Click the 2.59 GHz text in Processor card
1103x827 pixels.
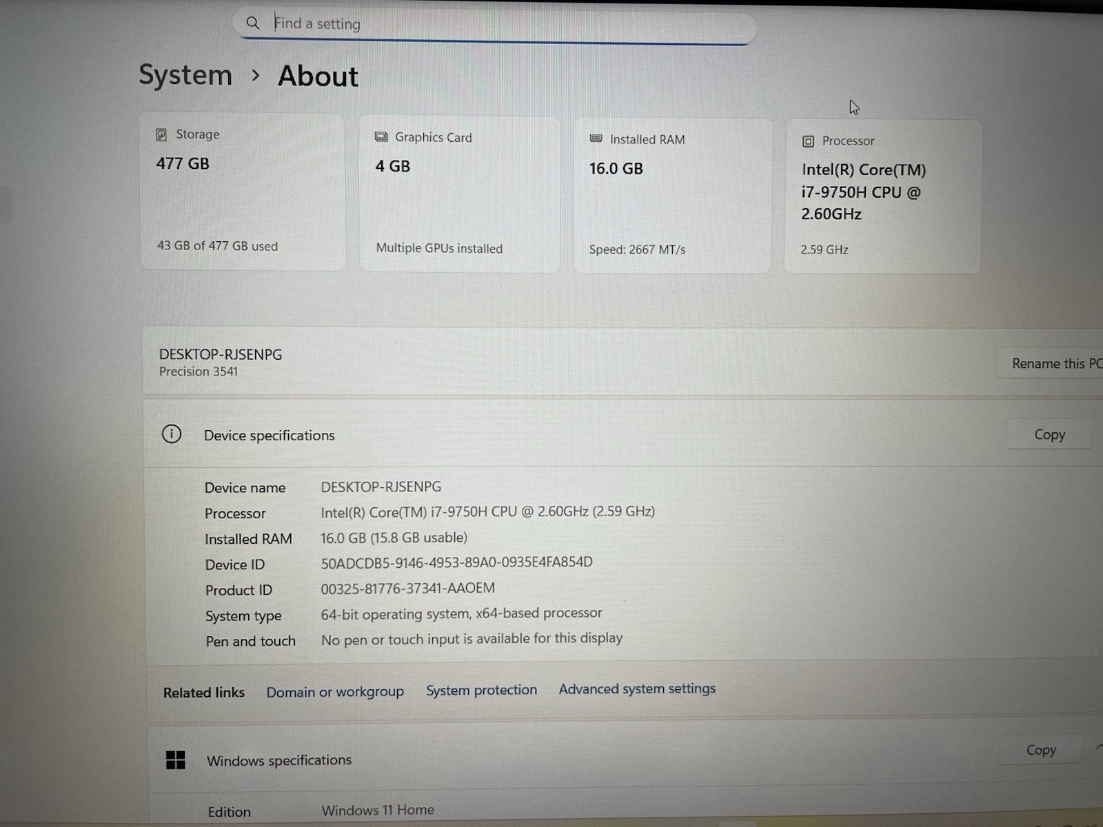coord(824,249)
